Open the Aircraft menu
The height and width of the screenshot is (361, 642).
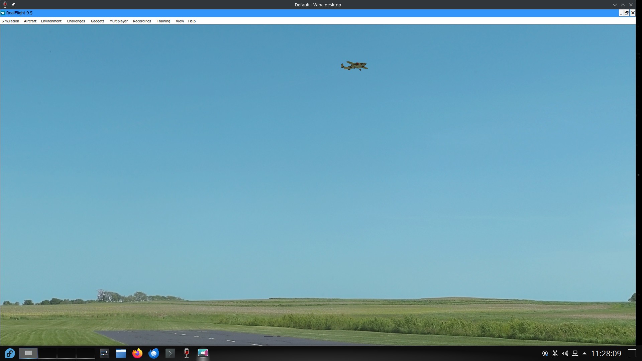30,21
